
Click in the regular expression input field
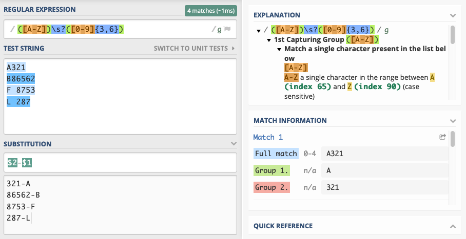tap(120, 29)
